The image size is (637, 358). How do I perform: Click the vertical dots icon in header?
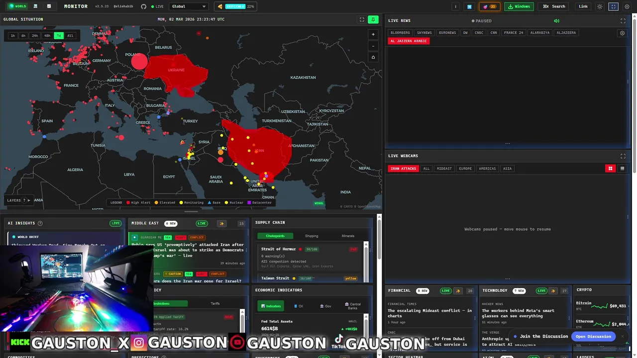pos(455,6)
